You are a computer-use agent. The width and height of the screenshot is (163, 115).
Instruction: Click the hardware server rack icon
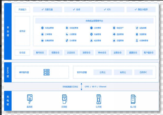(x=46, y=72)
